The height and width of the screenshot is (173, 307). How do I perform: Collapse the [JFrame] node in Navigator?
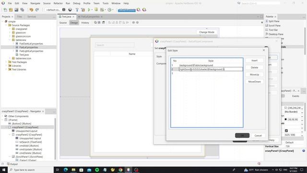tap(2, 120)
